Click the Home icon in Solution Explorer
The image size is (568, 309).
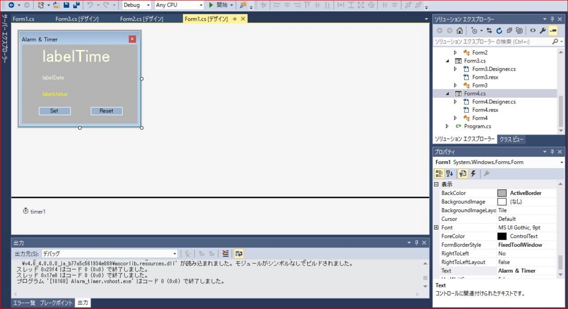click(460, 30)
